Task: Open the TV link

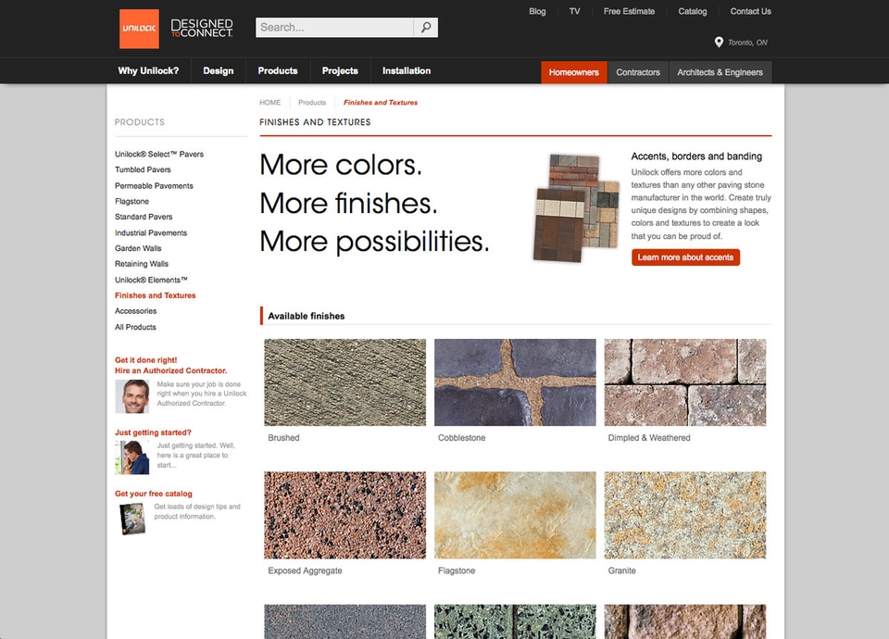Action: click(574, 11)
